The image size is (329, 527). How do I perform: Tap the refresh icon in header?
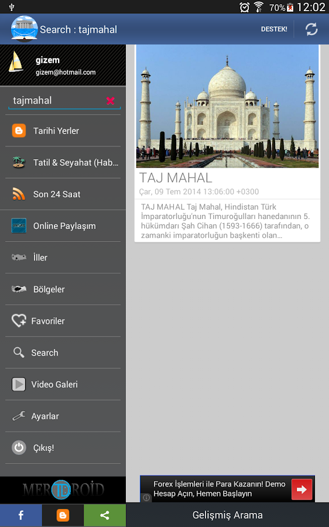pos(311,29)
